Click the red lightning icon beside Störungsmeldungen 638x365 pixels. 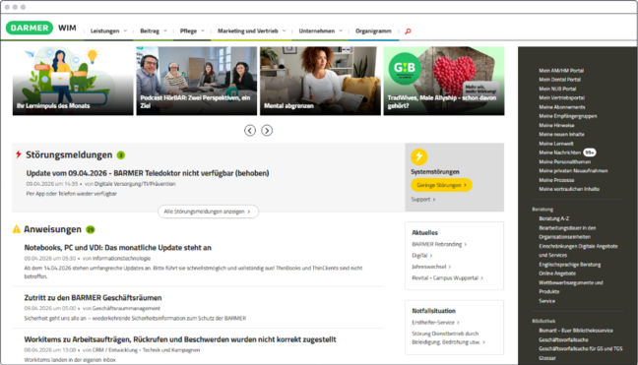[x=19, y=154]
